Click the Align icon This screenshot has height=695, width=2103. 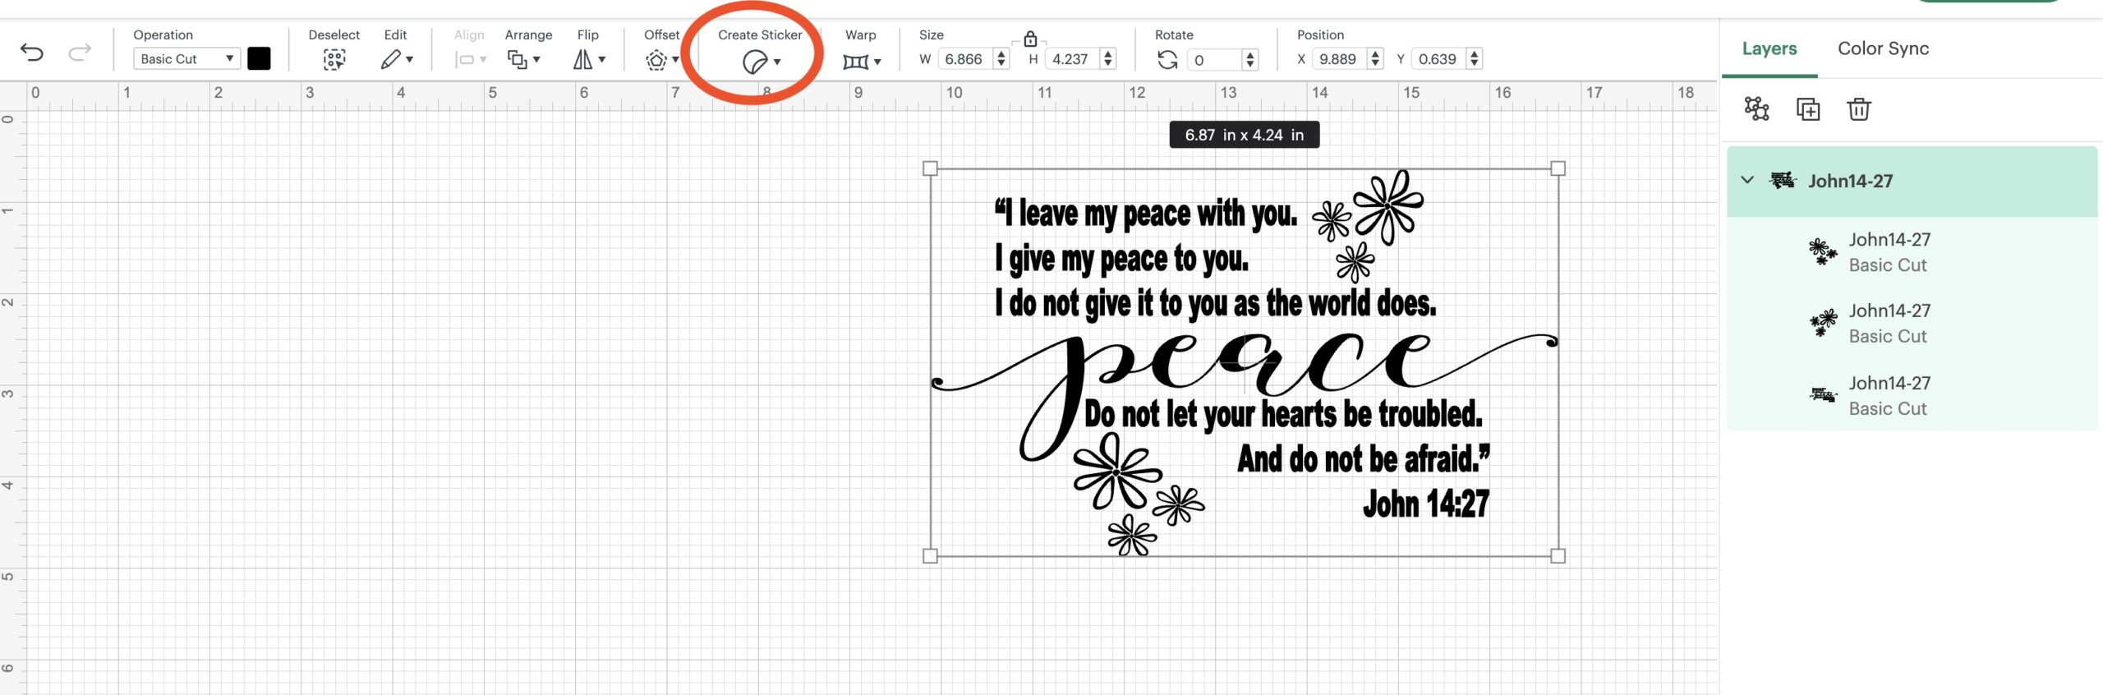tap(465, 59)
